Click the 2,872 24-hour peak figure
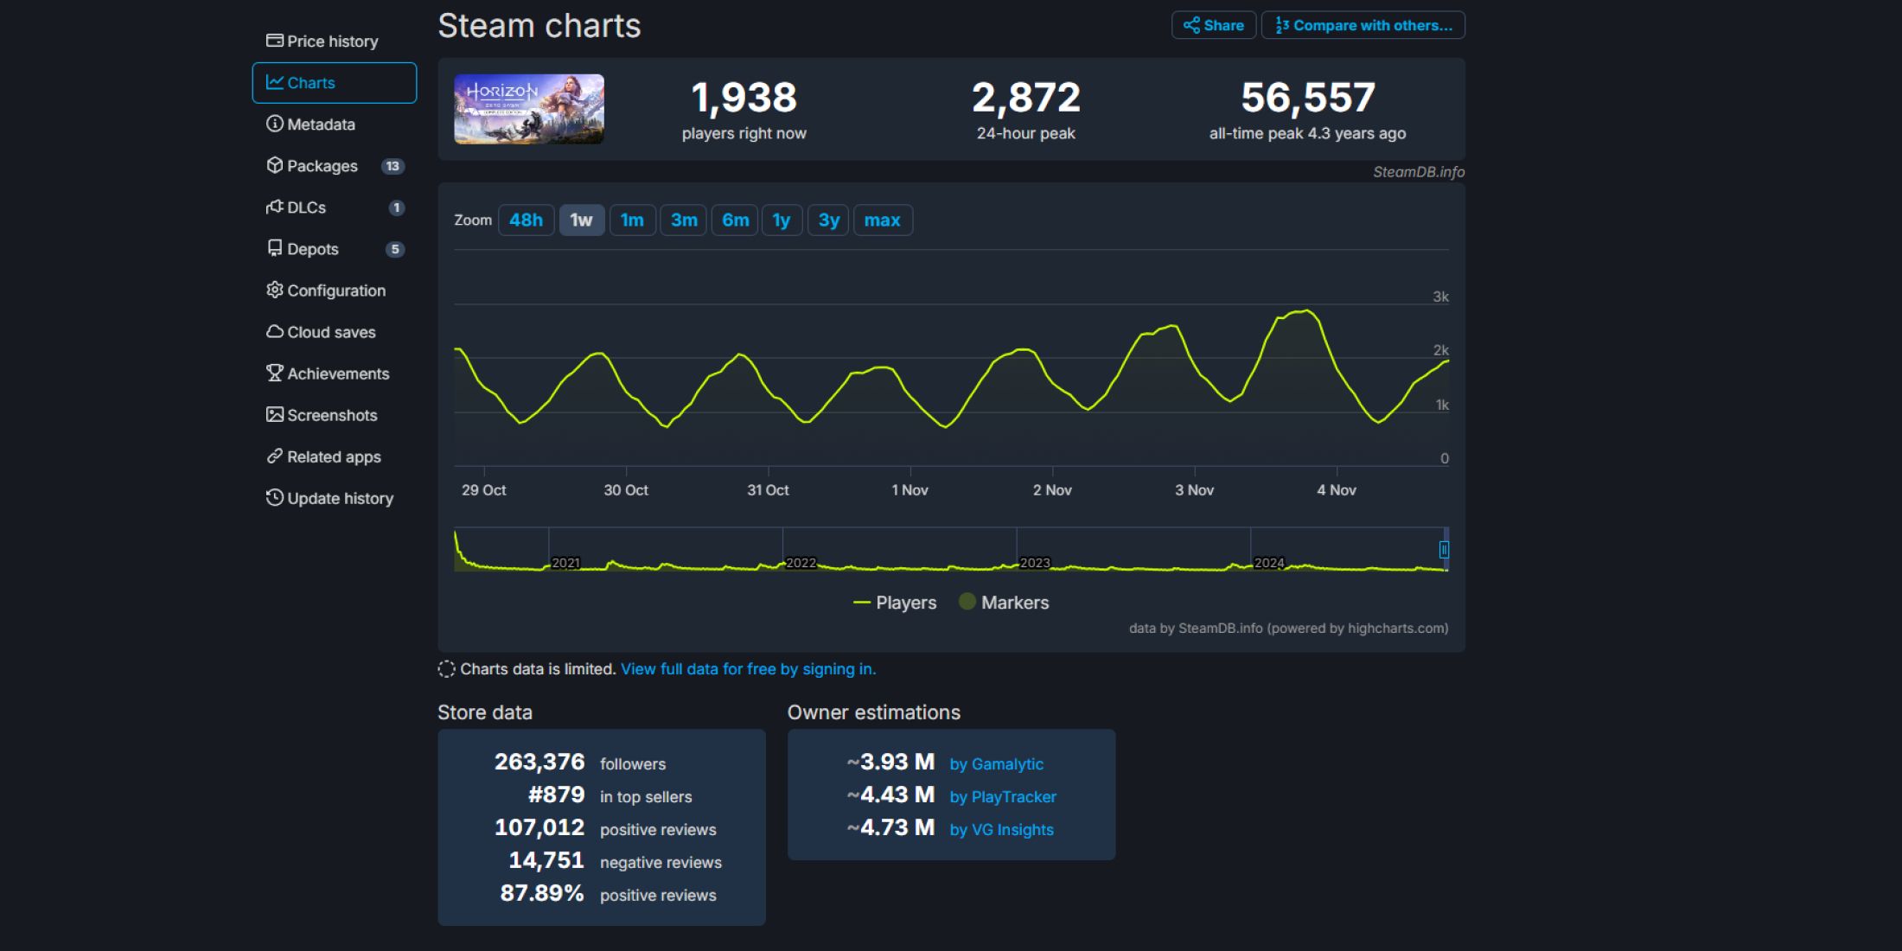This screenshot has height=951, width=1902. pyautogui.click(x=1026, y=97)
